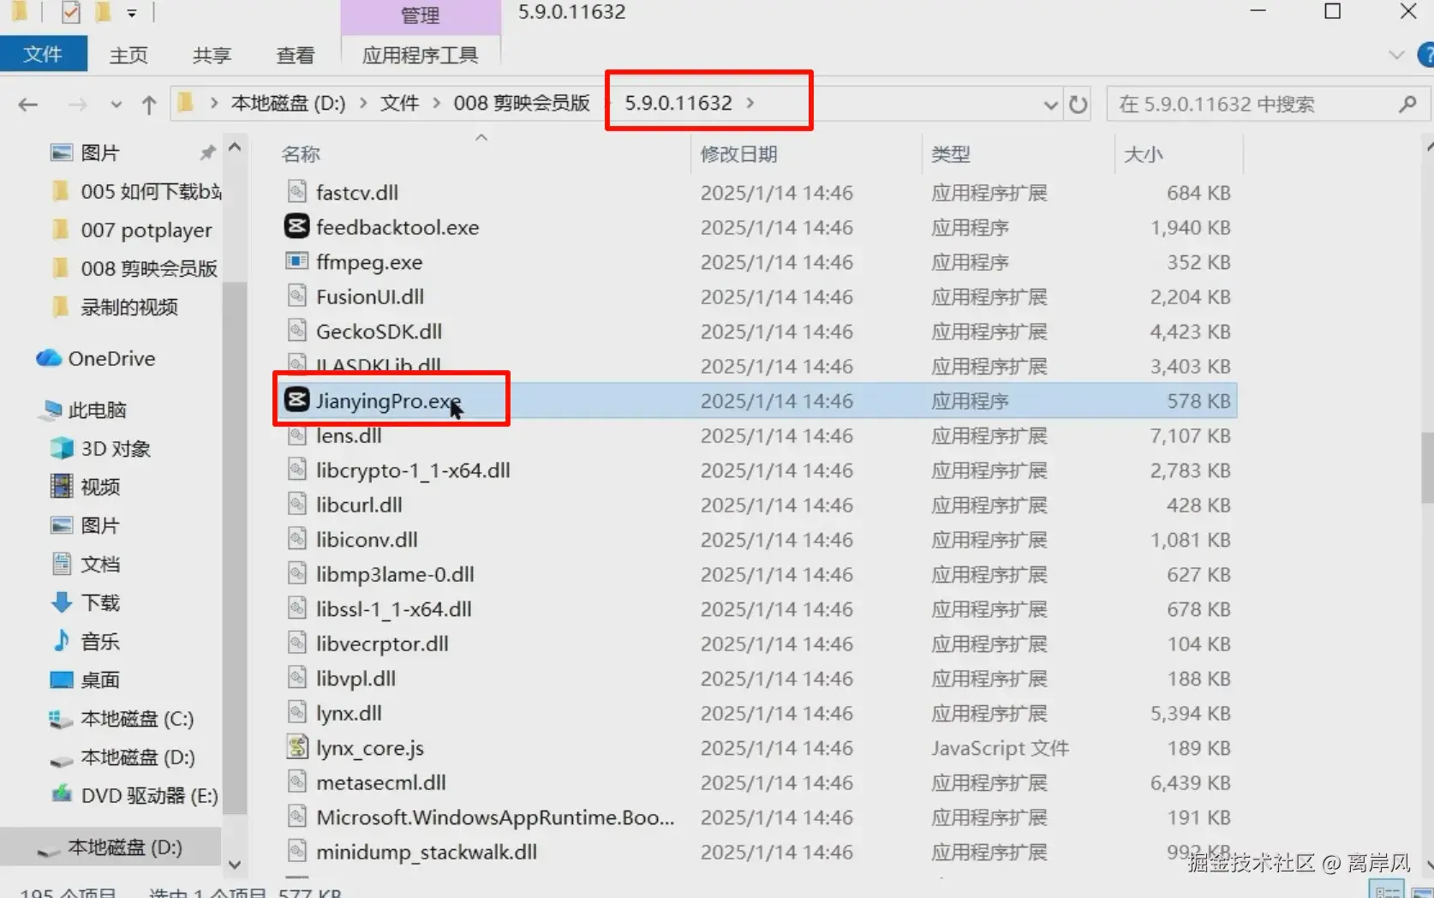
Task: Click the refresh icon beside address bar
Action: 1078,105
